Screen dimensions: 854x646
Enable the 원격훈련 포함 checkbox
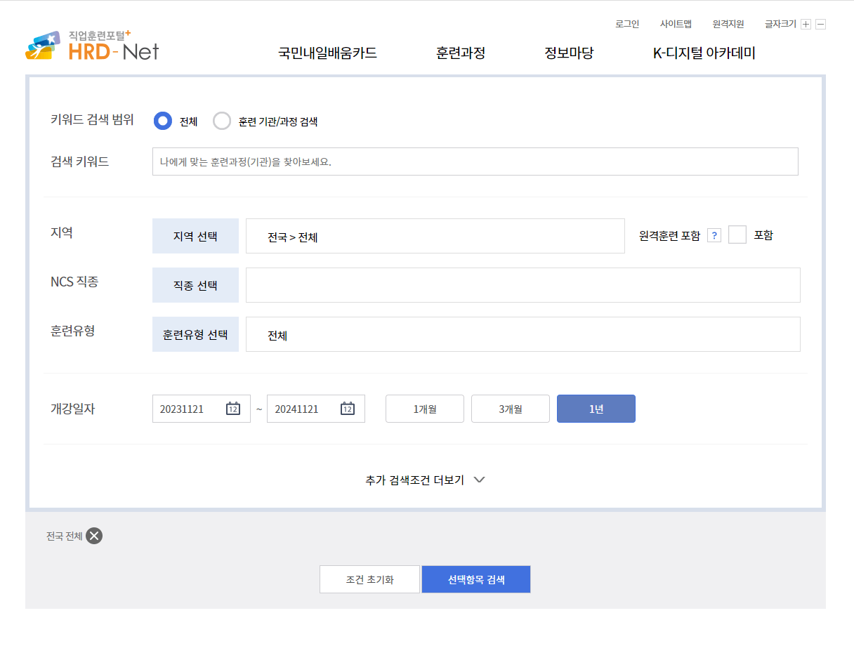click(737, 235)
